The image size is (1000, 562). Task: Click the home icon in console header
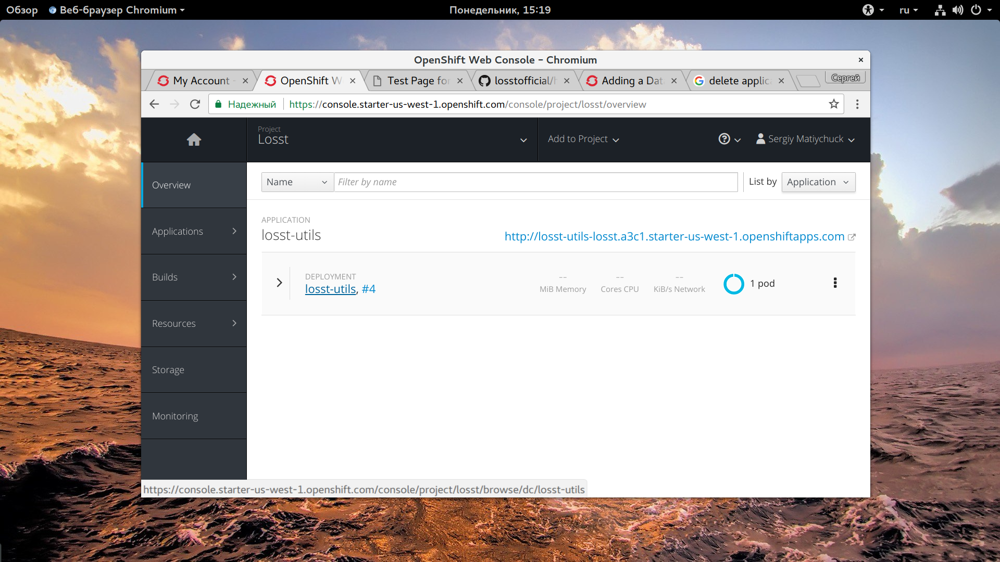click(194, 139)
